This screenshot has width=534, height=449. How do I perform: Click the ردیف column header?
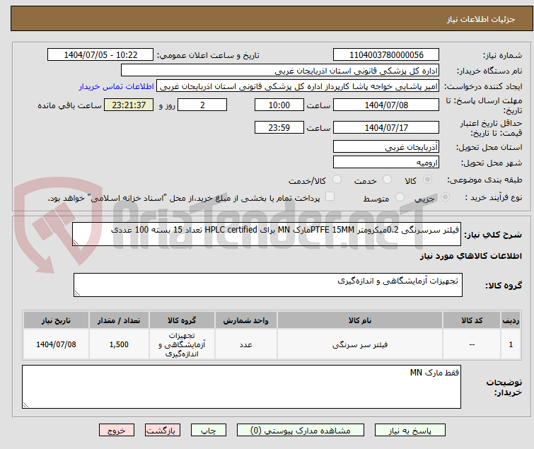[511, 320]
